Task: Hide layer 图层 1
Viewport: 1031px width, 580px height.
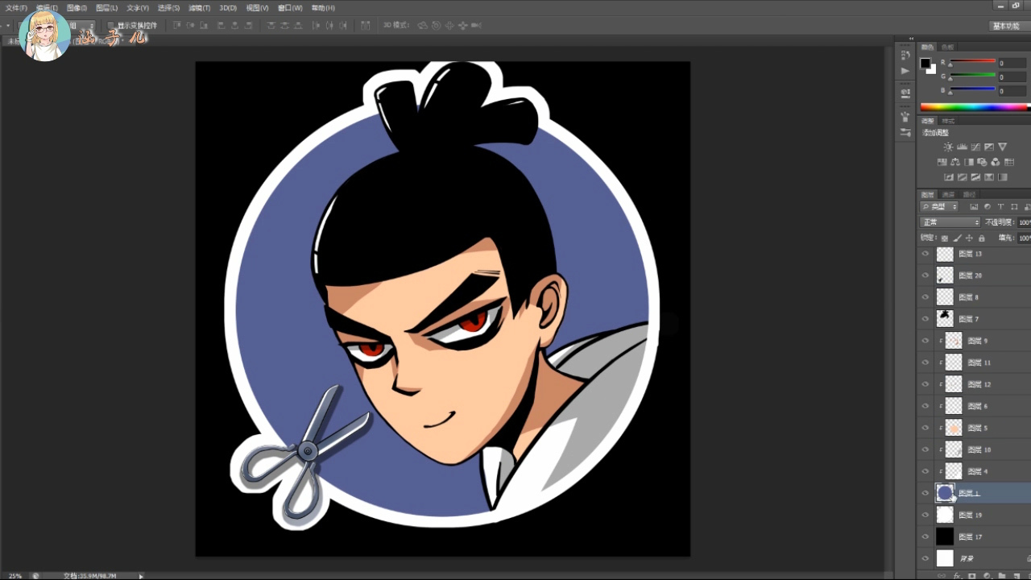Action: [925, 493]
